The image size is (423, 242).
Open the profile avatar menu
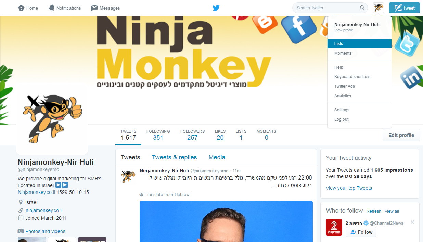[x=379, y=8]
